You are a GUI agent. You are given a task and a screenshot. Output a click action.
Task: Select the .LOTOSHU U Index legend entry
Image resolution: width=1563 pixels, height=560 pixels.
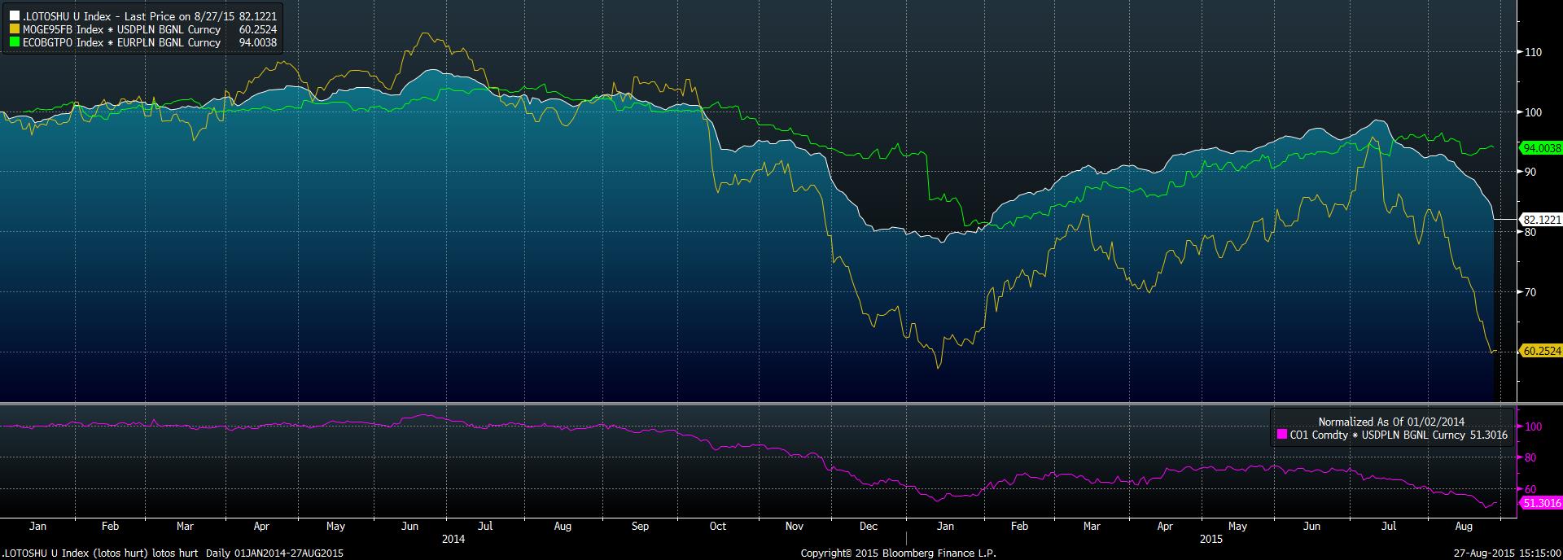click(x=143, y=16)
